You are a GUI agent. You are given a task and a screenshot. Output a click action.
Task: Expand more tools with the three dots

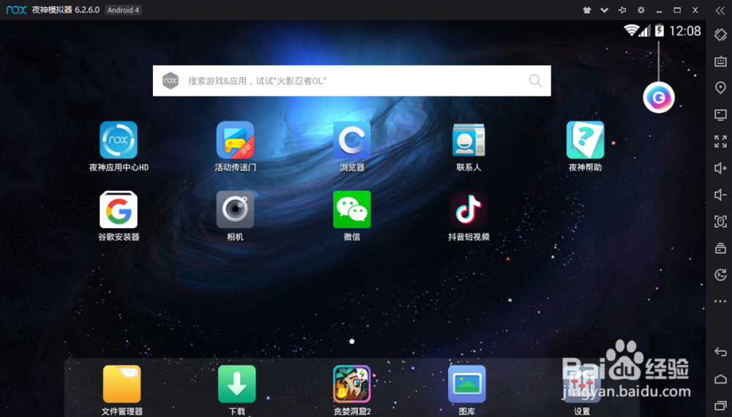click(720, 301)
